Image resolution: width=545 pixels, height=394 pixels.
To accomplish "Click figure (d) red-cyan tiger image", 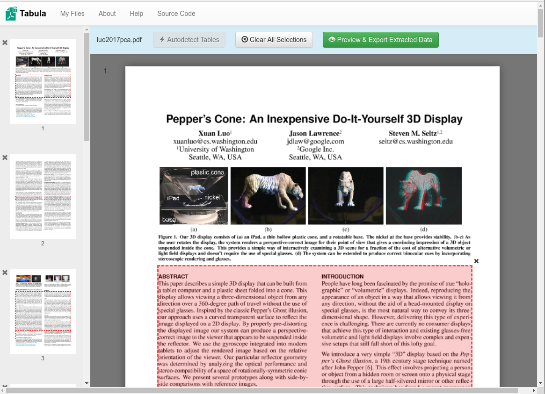I will (424, 196).
